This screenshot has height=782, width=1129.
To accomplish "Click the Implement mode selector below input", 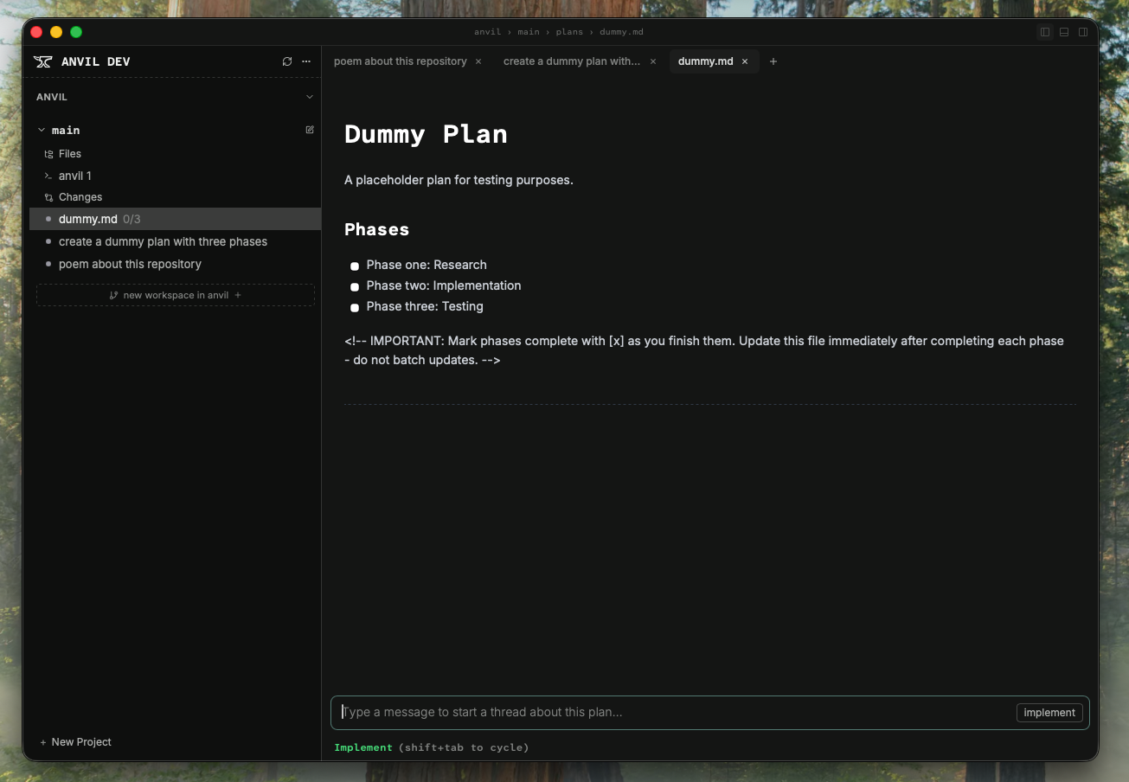I will (x=363, y=747).
